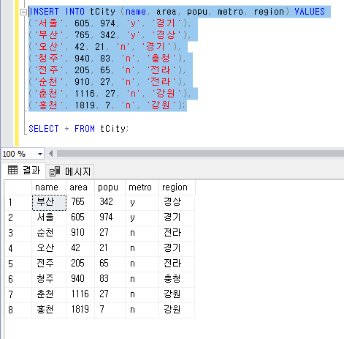Screen dimensions: 344x339
Task: Click the popu cell 974
Action: [x=110, y=218]
